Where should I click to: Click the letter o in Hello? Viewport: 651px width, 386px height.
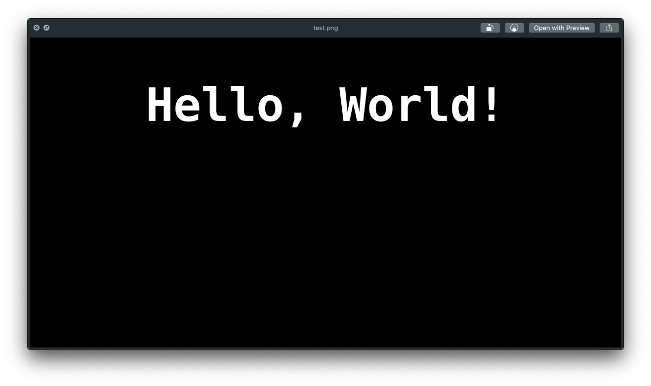click(x=270, y=108)
